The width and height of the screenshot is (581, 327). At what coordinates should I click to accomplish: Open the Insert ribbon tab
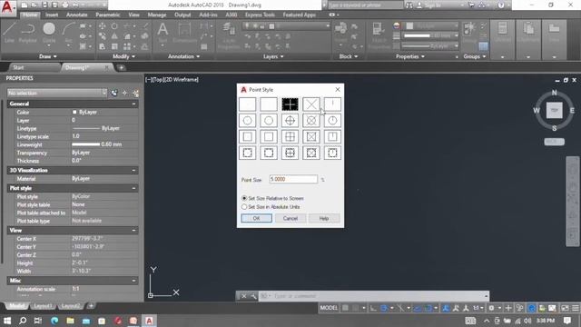[x=52, y=15]
